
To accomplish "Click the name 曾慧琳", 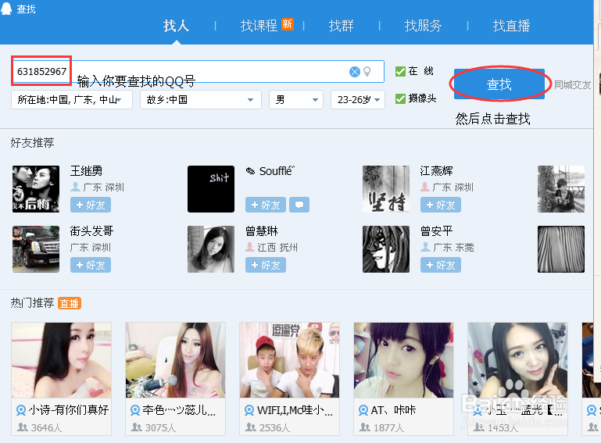I will tap(262, 231).
